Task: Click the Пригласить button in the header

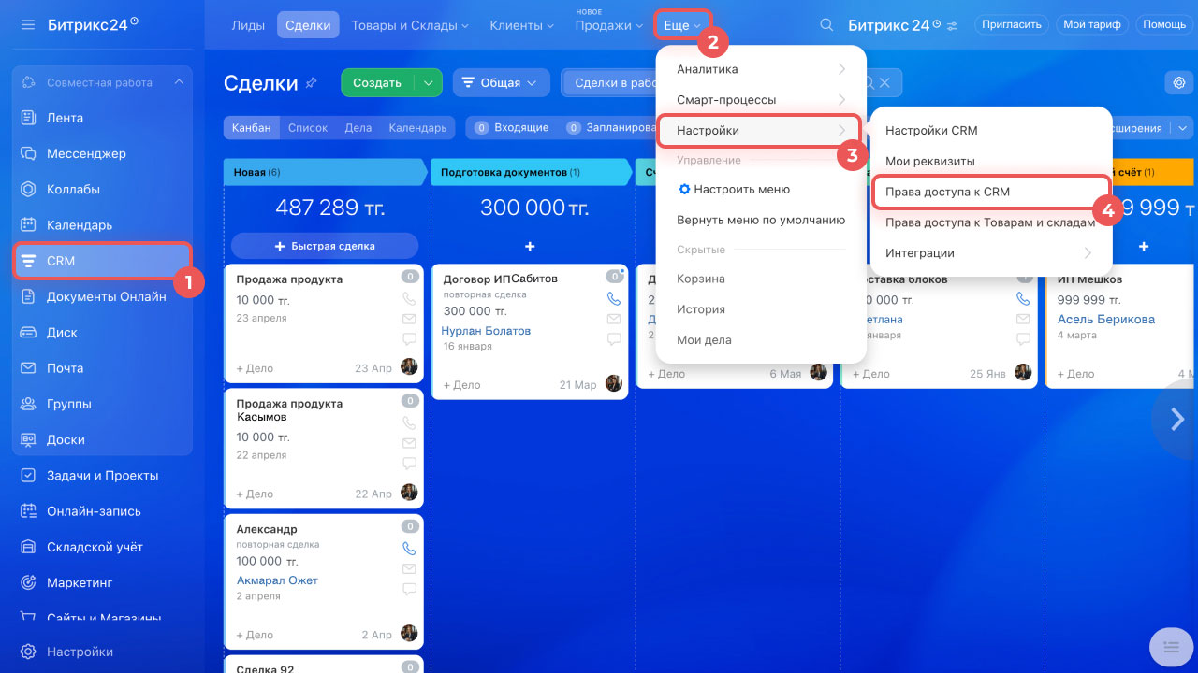Action: [x=1012, y=25]
